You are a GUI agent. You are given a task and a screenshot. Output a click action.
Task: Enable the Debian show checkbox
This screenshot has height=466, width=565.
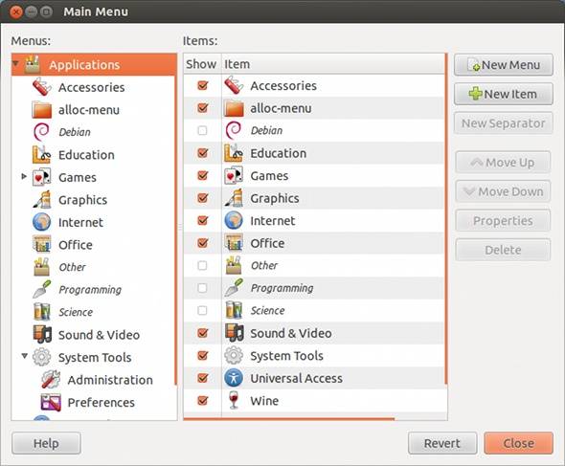202,130
